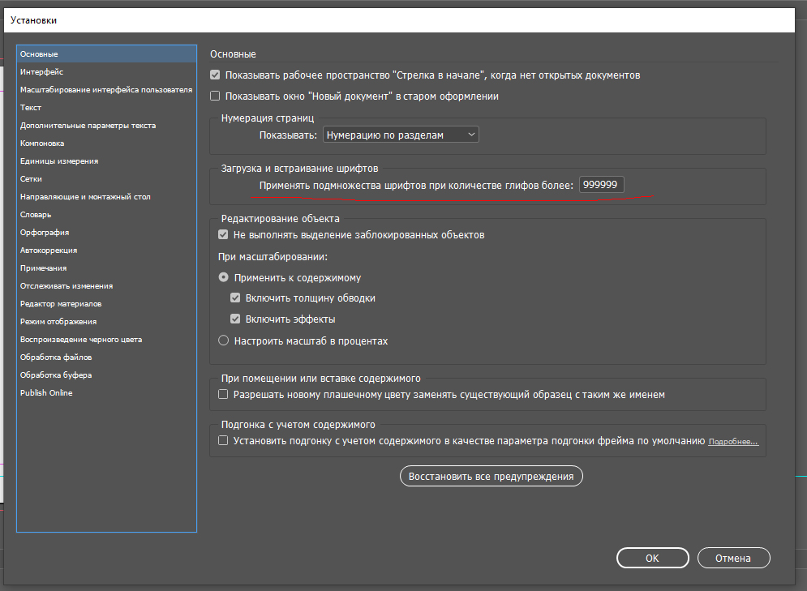Check Установить подгонку с учетом содержимого
Screen dimensions: 807x591
(223, 441)
